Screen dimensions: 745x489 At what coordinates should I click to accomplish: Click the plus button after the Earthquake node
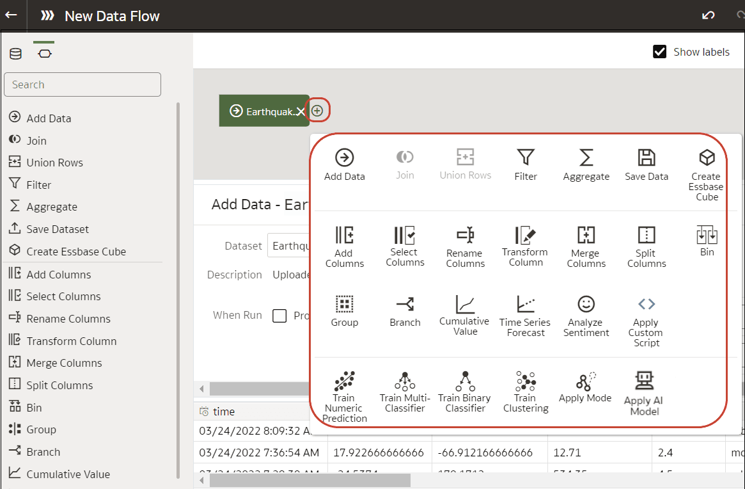tap(318, 110)
